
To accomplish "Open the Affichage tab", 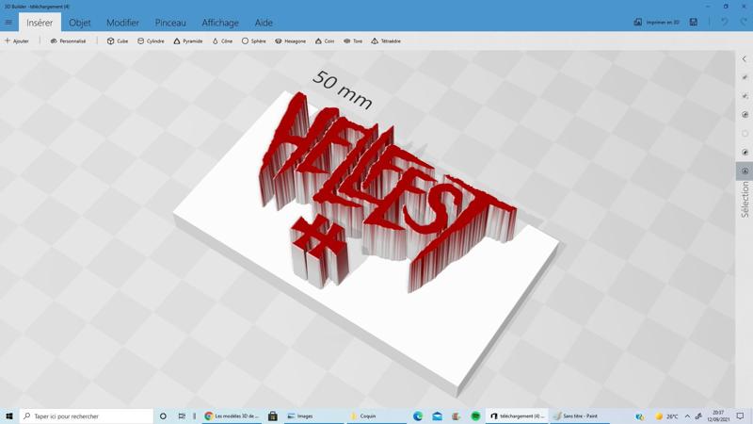I will pos(220,23).
